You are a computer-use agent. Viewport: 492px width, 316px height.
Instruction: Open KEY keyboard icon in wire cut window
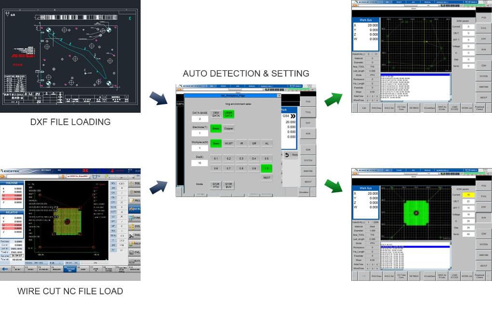pos(134,261)
